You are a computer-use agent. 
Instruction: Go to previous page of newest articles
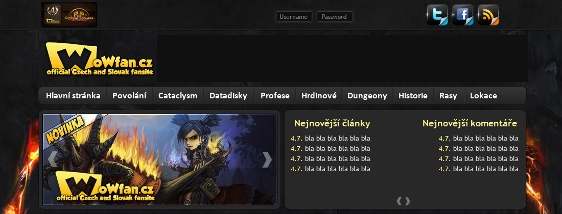(399, 201)
